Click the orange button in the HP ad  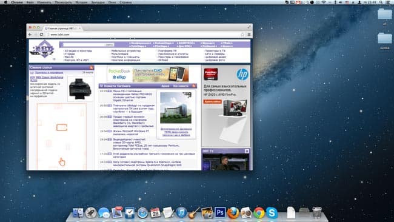[213, 101]
